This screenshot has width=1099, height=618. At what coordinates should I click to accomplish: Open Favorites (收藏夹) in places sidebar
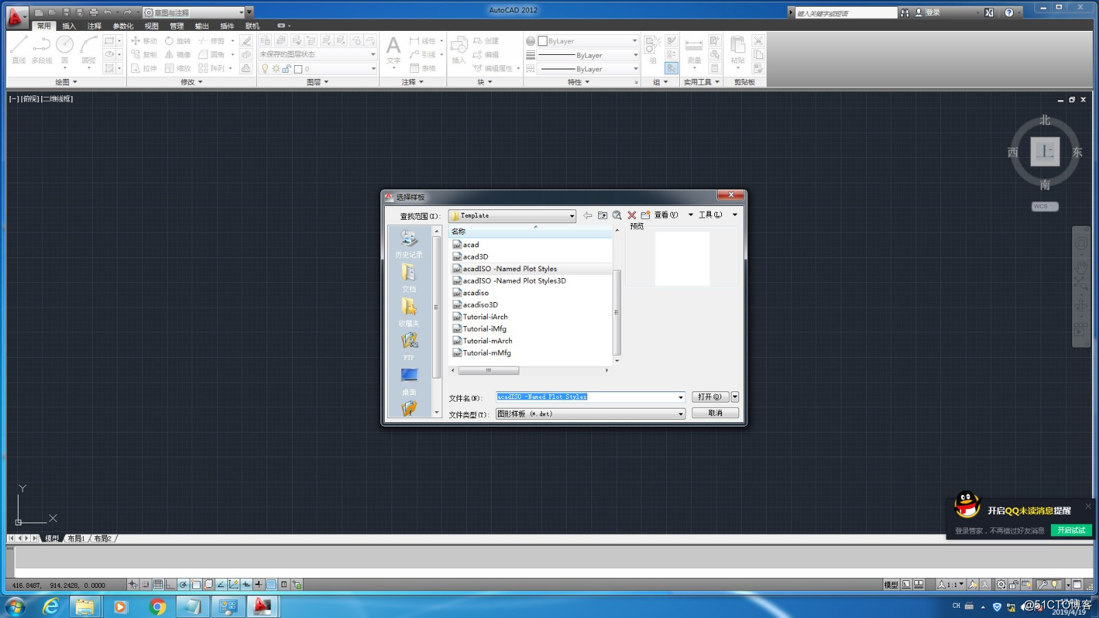tap(409, 312)
